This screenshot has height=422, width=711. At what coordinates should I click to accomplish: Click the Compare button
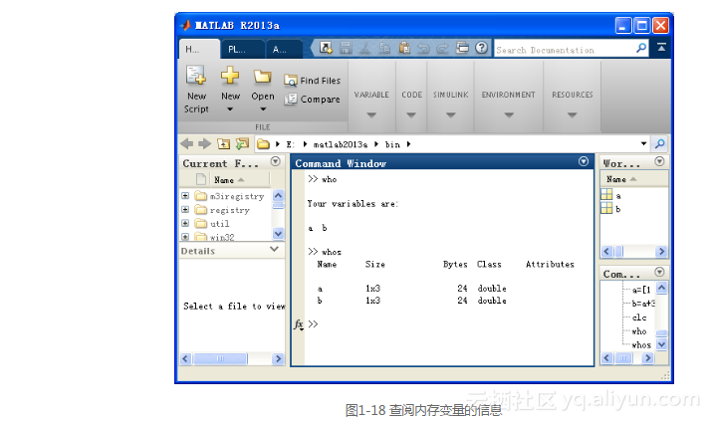[312, 99]
